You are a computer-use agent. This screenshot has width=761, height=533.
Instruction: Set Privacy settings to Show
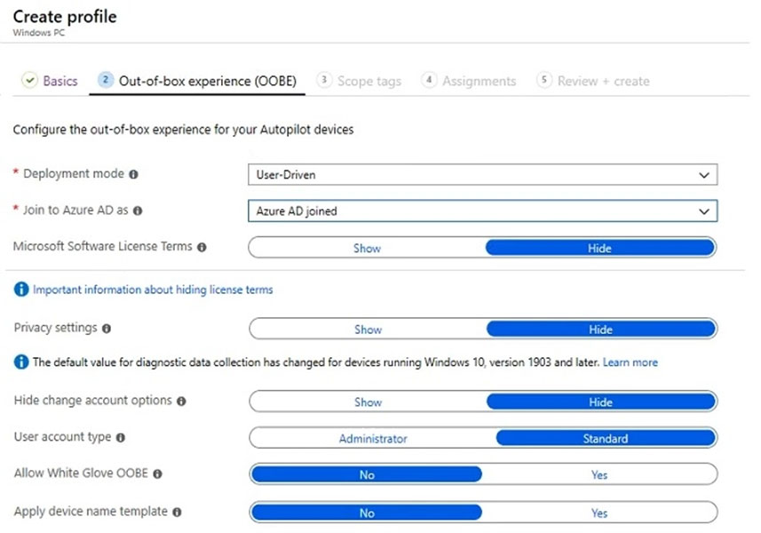point(368,330)
